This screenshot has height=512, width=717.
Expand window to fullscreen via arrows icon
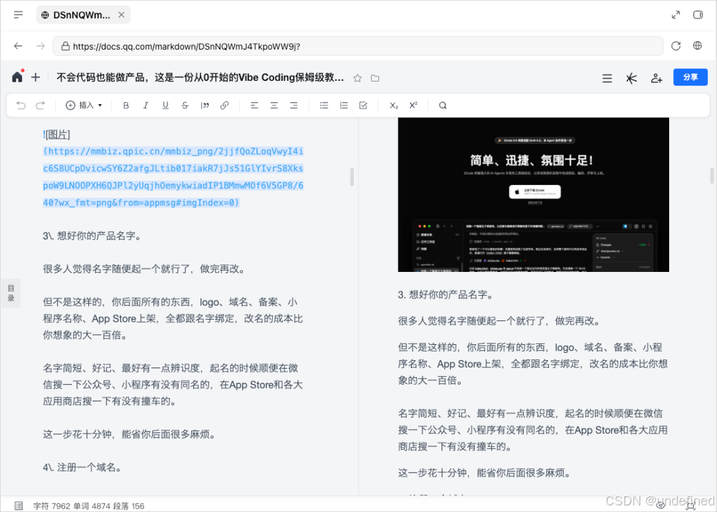point(675,15)
